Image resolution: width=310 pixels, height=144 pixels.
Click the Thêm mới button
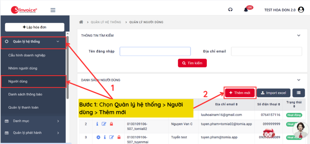pyautogui.click(x=240, y=93)
